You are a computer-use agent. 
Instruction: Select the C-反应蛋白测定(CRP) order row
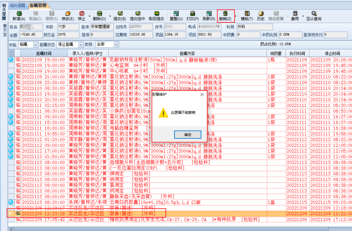(180, 168)
